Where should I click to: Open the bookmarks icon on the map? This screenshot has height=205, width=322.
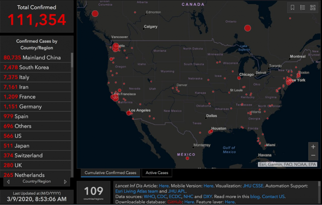click(x=292, y=8)
